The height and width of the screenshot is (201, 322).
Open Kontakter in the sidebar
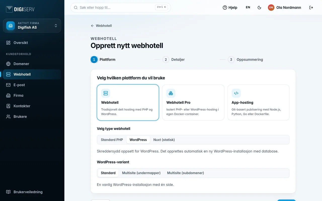(32, 106)
